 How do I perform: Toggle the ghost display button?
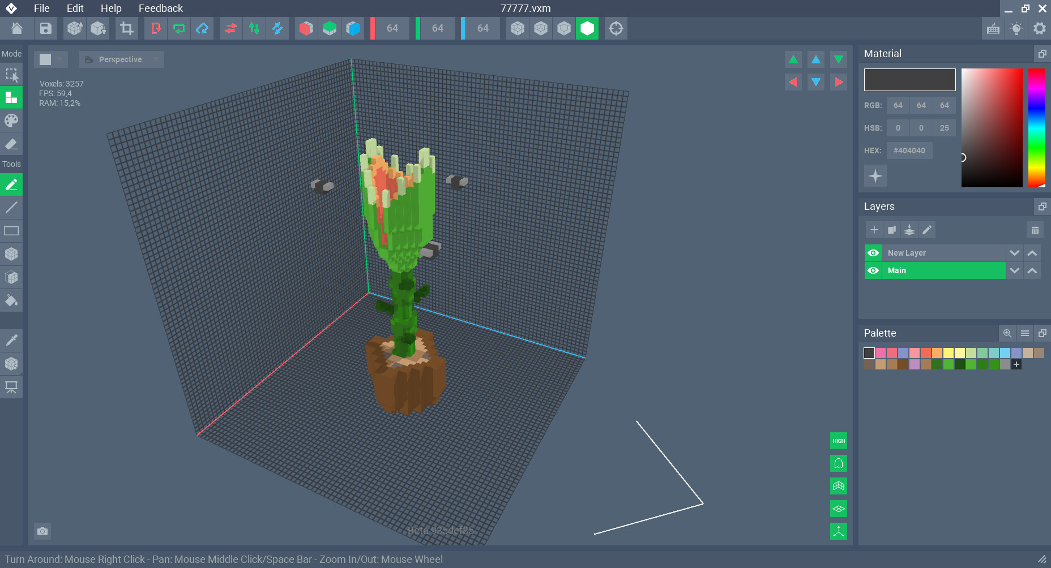839,463
